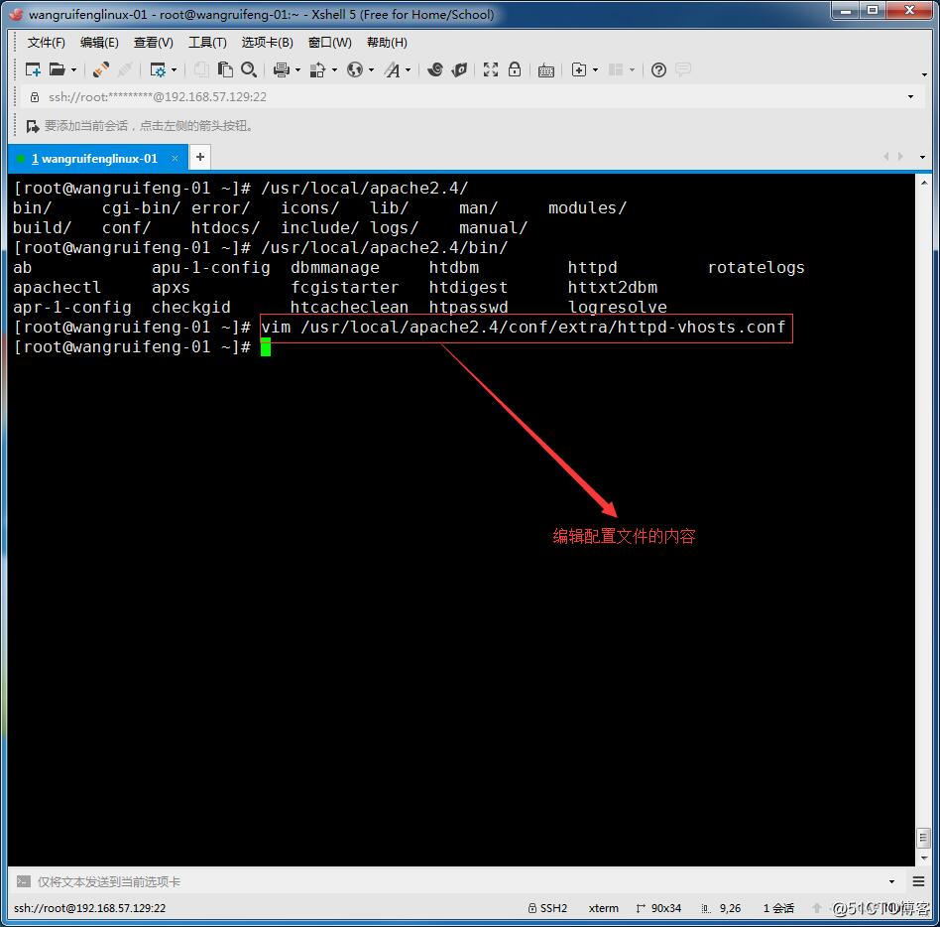Screen dimensions: 940x927
Task: Expand the Print dropdown arrow
Action: 297,70
